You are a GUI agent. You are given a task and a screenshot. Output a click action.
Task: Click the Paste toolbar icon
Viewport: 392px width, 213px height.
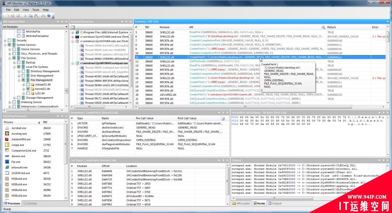click(x=36, y=16)
